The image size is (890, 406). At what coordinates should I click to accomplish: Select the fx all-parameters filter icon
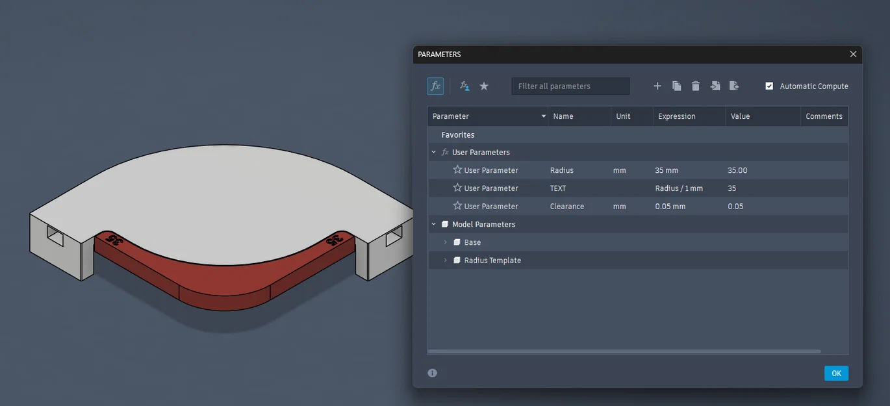click(435, 86)
